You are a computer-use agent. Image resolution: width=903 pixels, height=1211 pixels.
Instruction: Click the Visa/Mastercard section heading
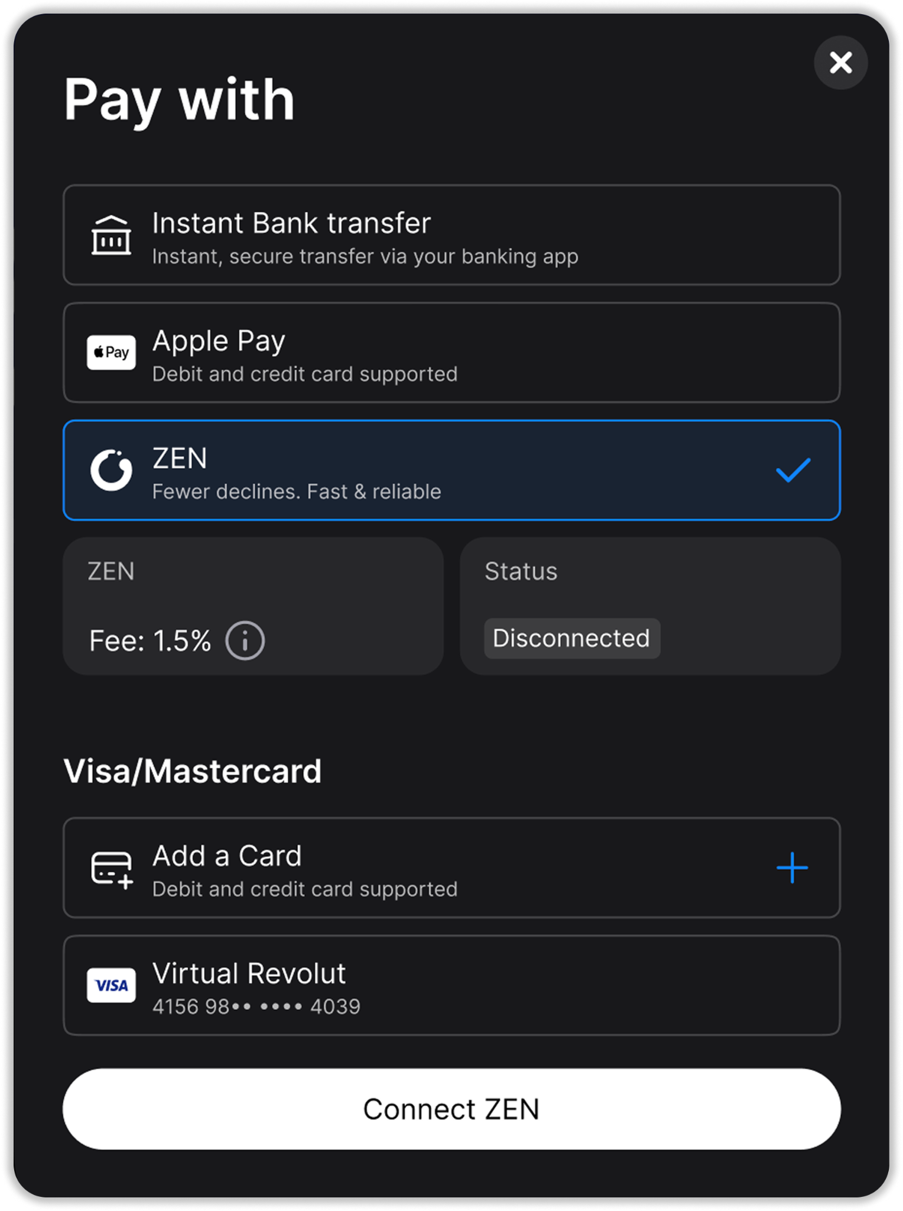pyautogui.click(x=193, y=772)
